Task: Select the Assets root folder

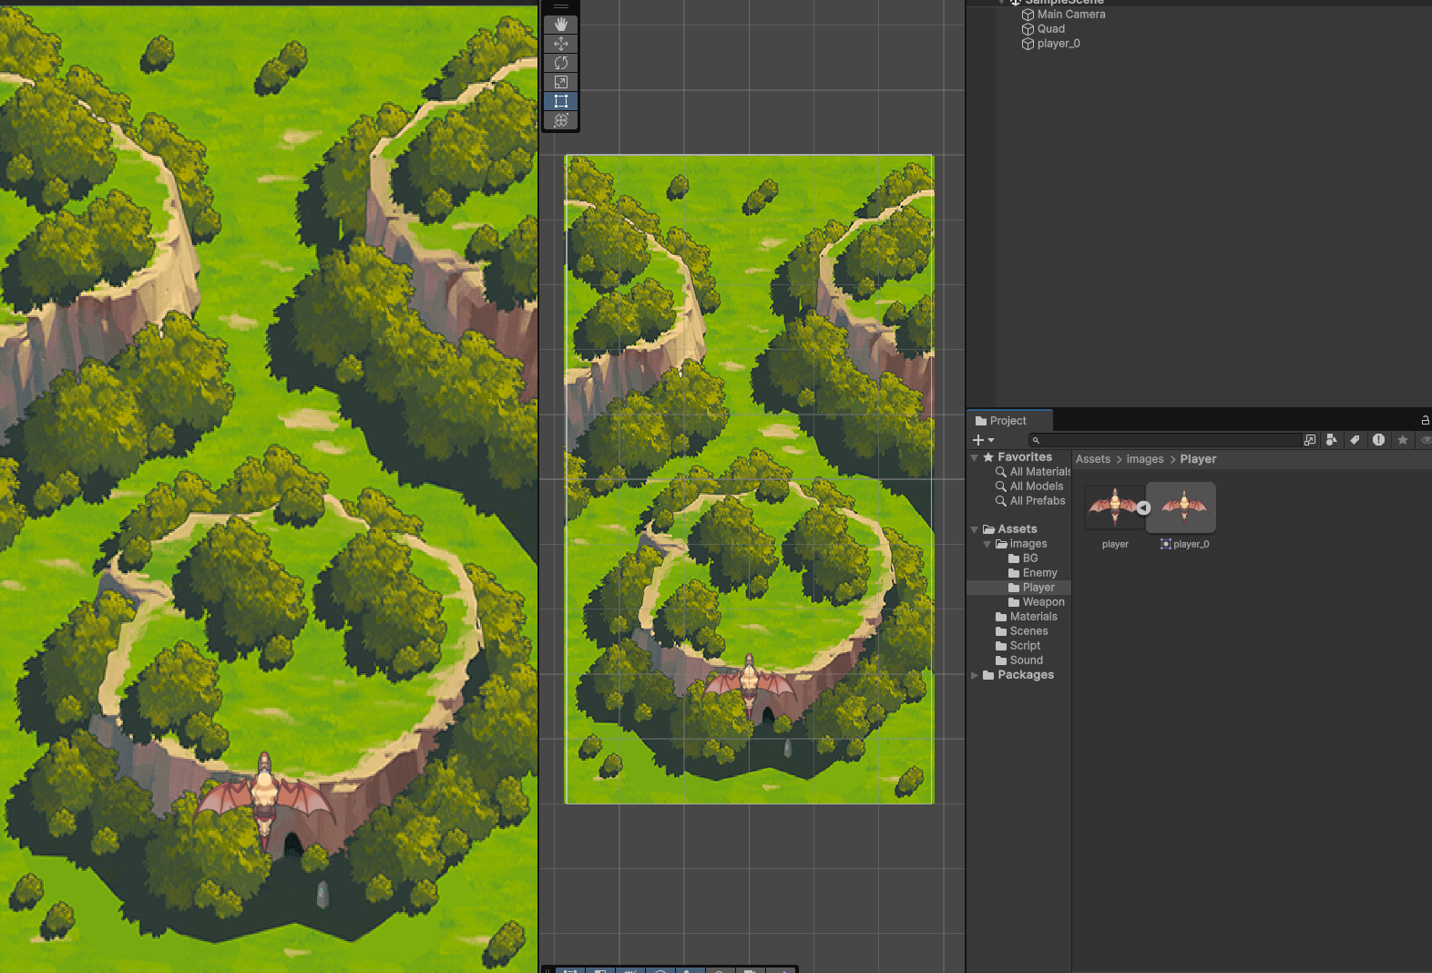Action: tap(1010, 529)
